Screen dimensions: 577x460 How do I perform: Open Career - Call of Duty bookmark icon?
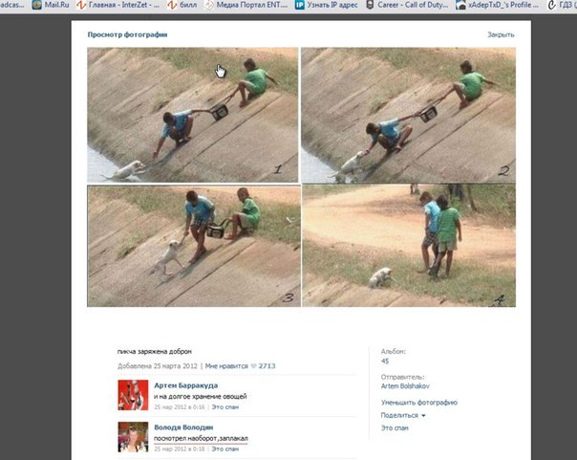click(x=371, y=5)
